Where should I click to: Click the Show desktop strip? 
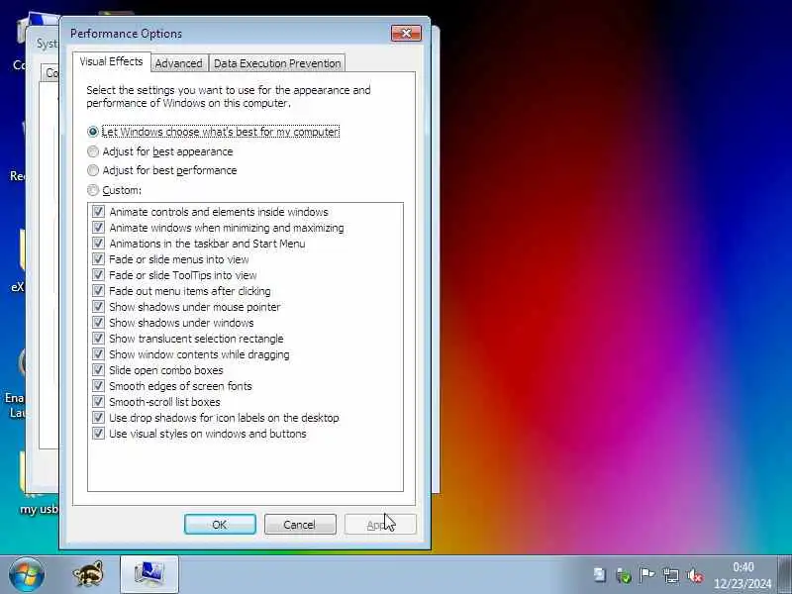tap(784, 575)
